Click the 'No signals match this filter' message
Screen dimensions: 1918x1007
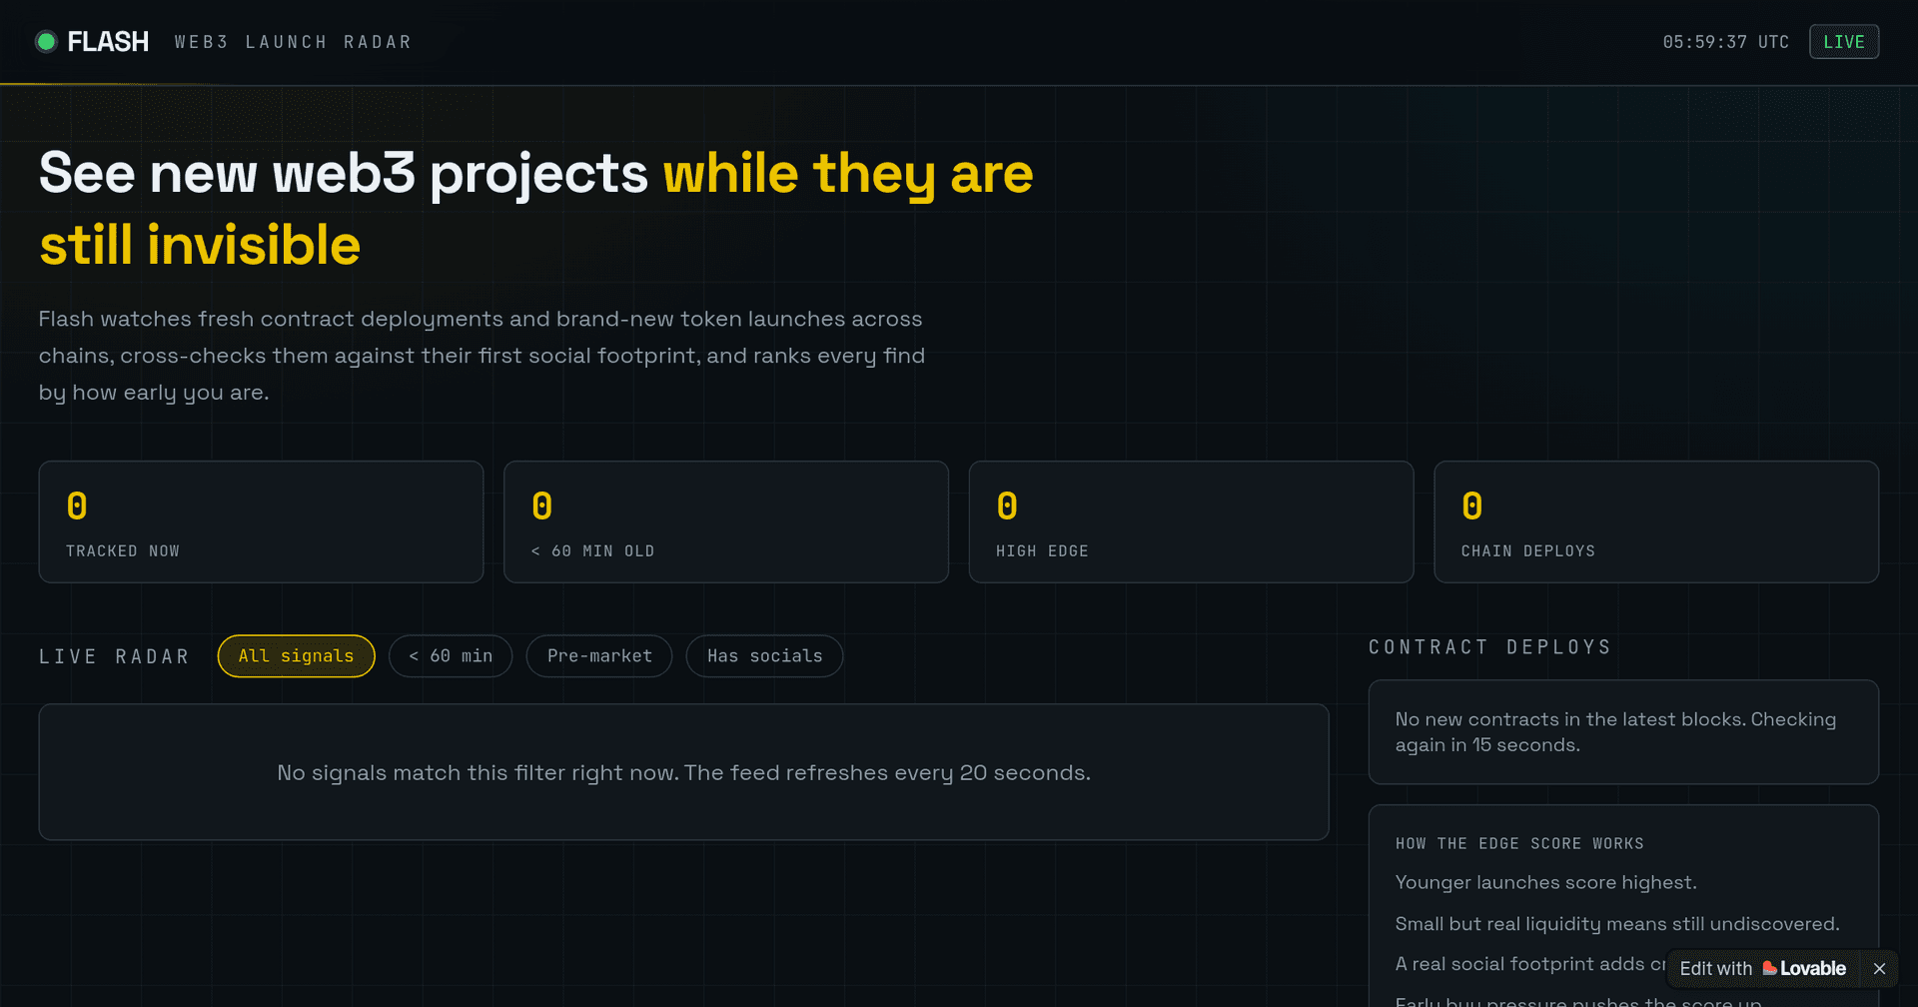tap(684, 773)
